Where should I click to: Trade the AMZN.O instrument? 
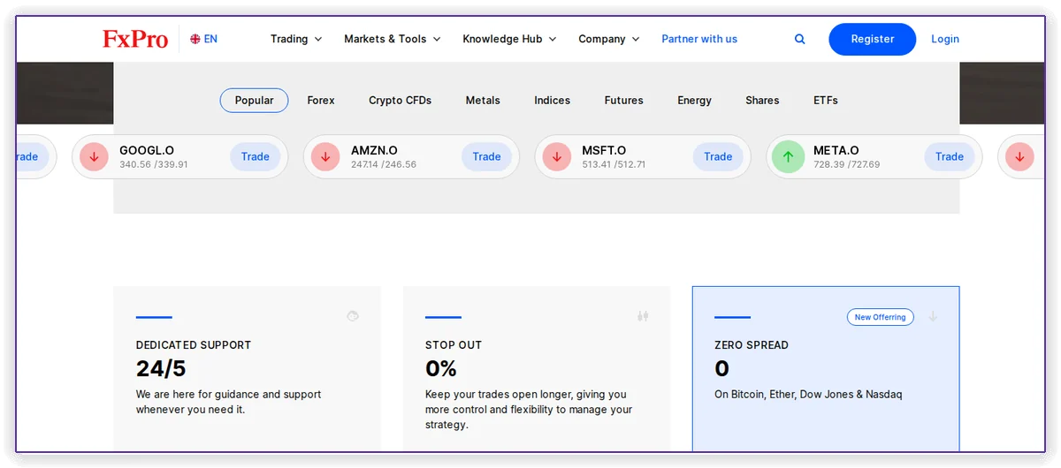[486, 157]
